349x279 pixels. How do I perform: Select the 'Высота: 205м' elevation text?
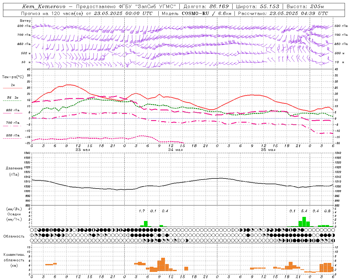(305, 7)
